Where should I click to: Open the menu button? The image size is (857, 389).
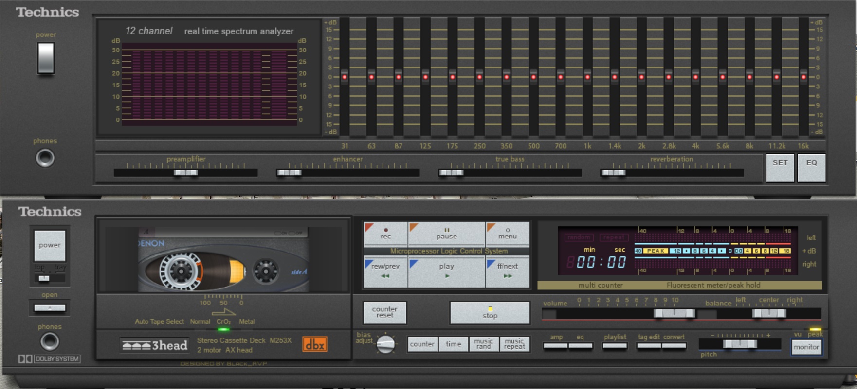click(x=507, y=234)
